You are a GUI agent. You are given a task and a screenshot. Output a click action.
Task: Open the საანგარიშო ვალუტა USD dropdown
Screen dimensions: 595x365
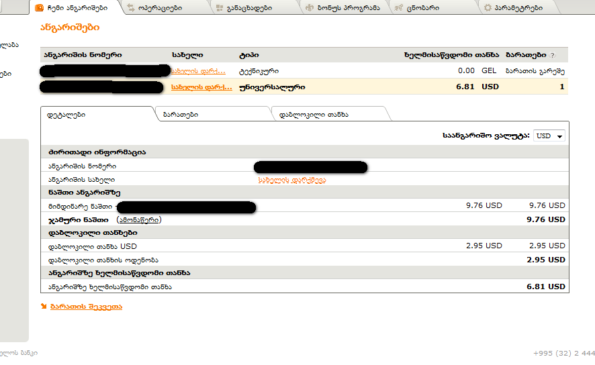(549, 136)
